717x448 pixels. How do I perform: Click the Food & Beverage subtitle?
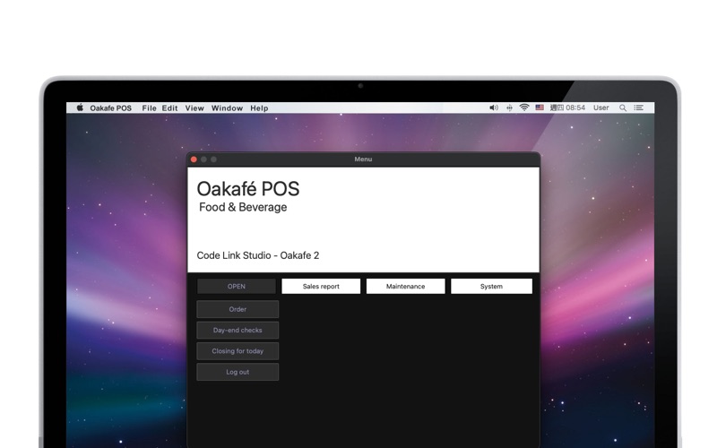[243, 207]
